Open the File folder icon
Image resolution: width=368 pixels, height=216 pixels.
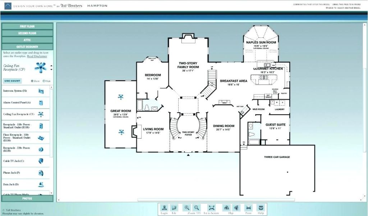[174, 208]
